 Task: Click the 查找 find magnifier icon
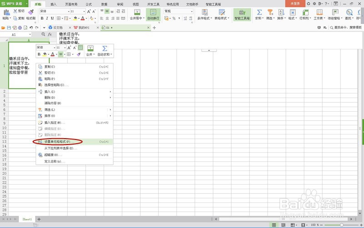(x=349, y=12)
